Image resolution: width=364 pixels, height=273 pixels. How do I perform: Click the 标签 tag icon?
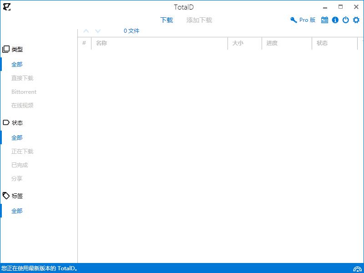click(6, 196)
